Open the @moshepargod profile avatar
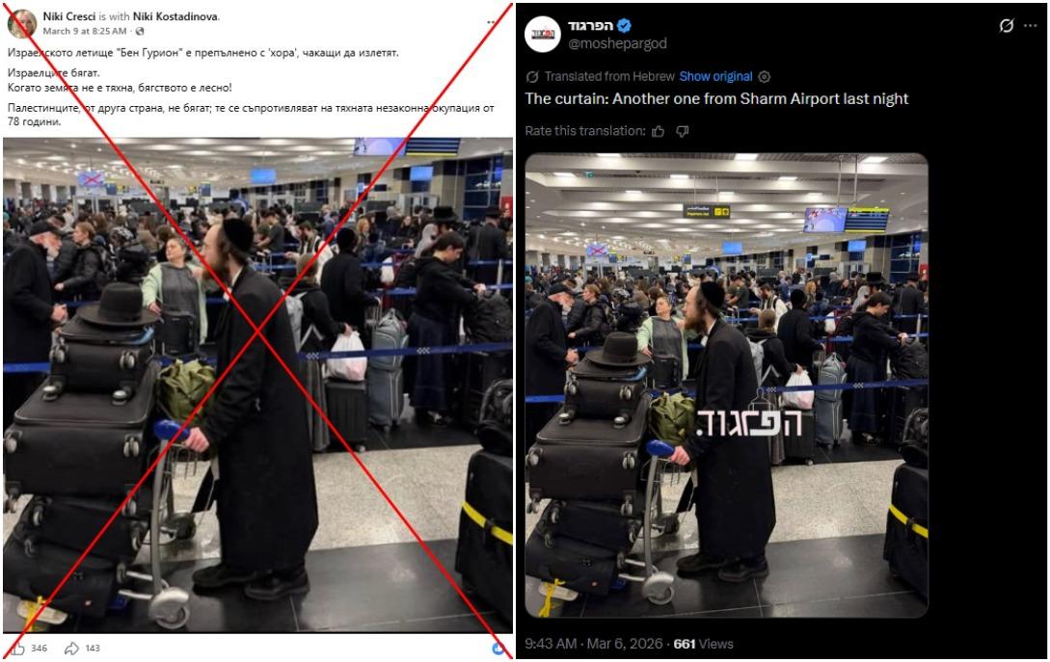 tap(543, 34)
